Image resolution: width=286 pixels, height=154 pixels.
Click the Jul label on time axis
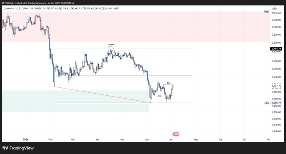[x=171, y=139]
